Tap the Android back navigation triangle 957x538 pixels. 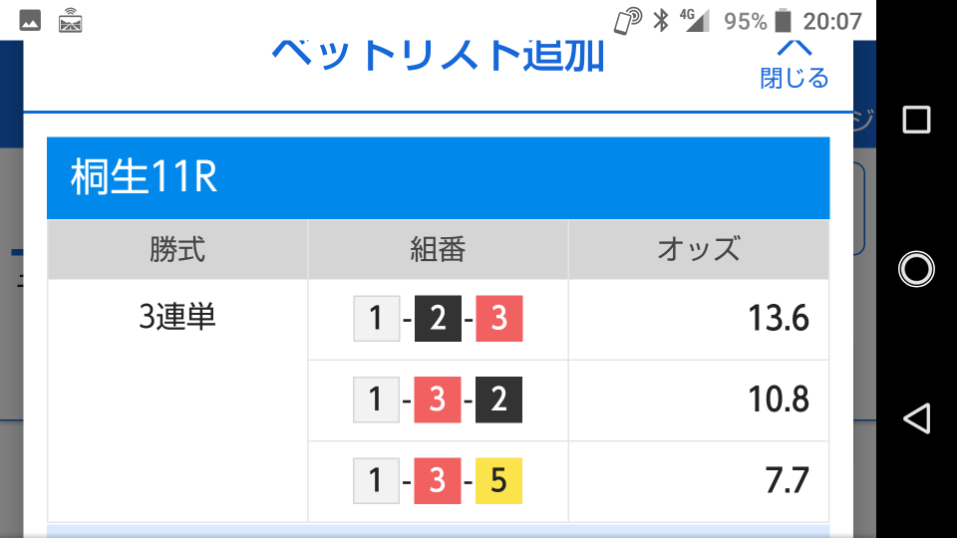coord(916,418)
